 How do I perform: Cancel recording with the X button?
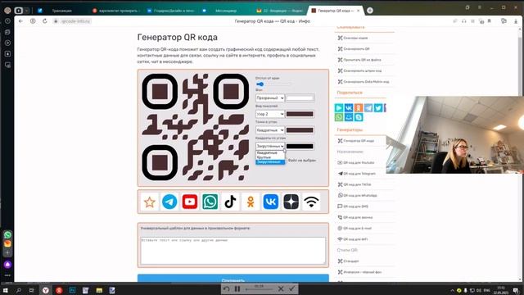coord(281,288)
